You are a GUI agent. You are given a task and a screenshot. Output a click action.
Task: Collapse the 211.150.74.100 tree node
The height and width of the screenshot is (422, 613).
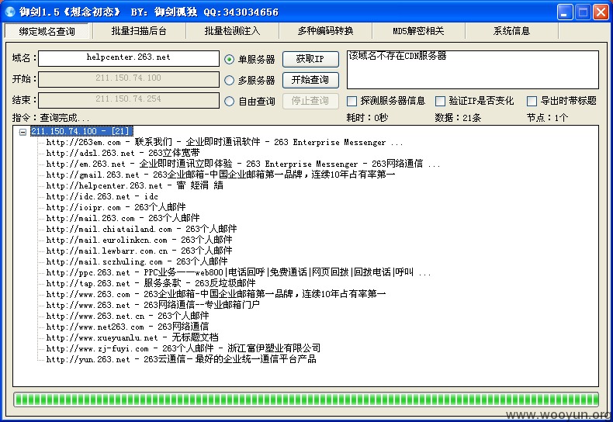(x=23, y=132)
